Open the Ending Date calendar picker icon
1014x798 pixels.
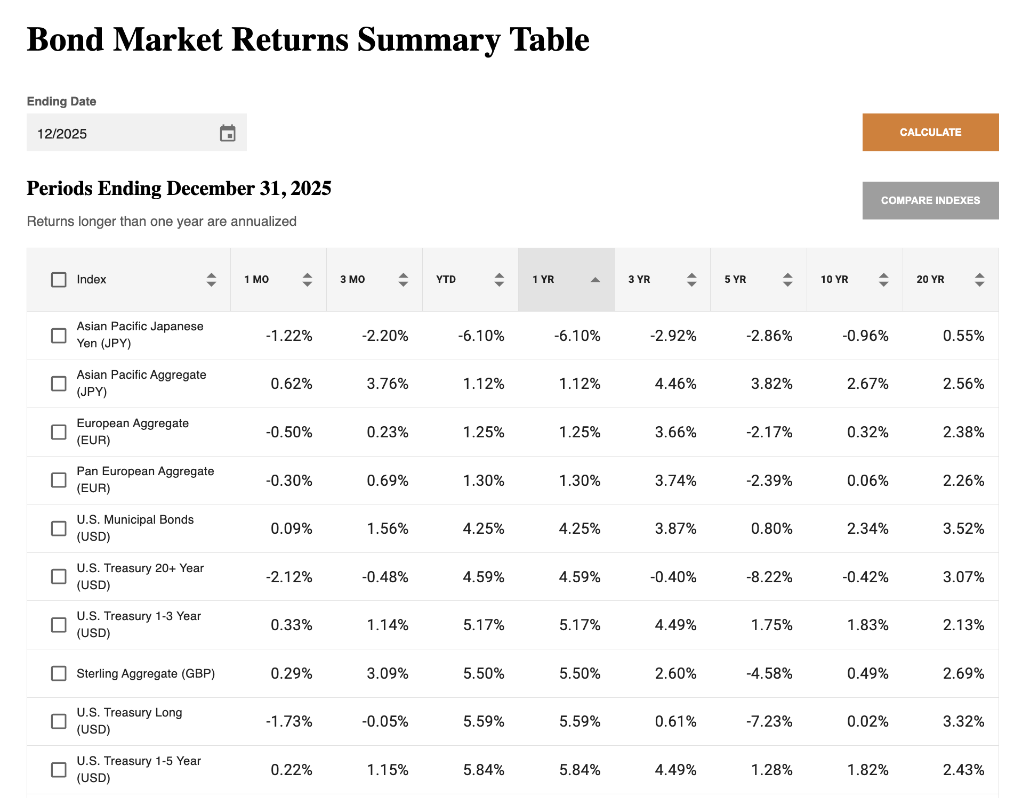[x=228, y=133]
